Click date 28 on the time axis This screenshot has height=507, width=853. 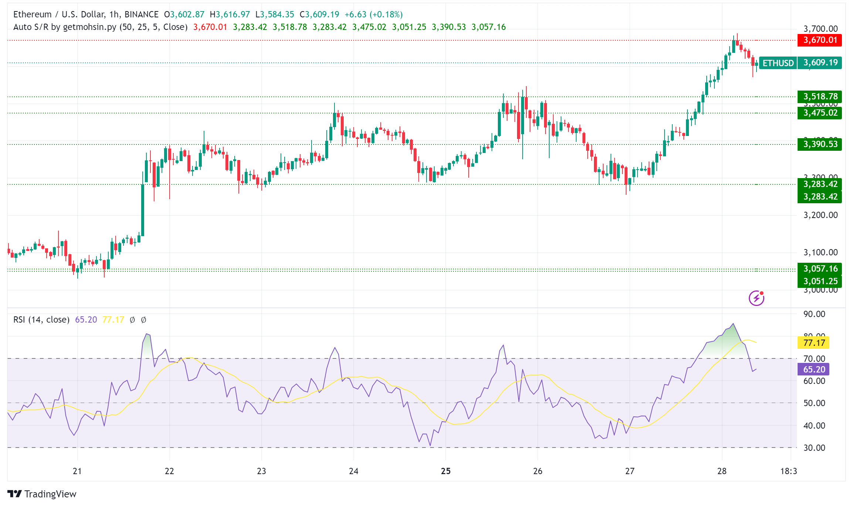coord(722,471)
